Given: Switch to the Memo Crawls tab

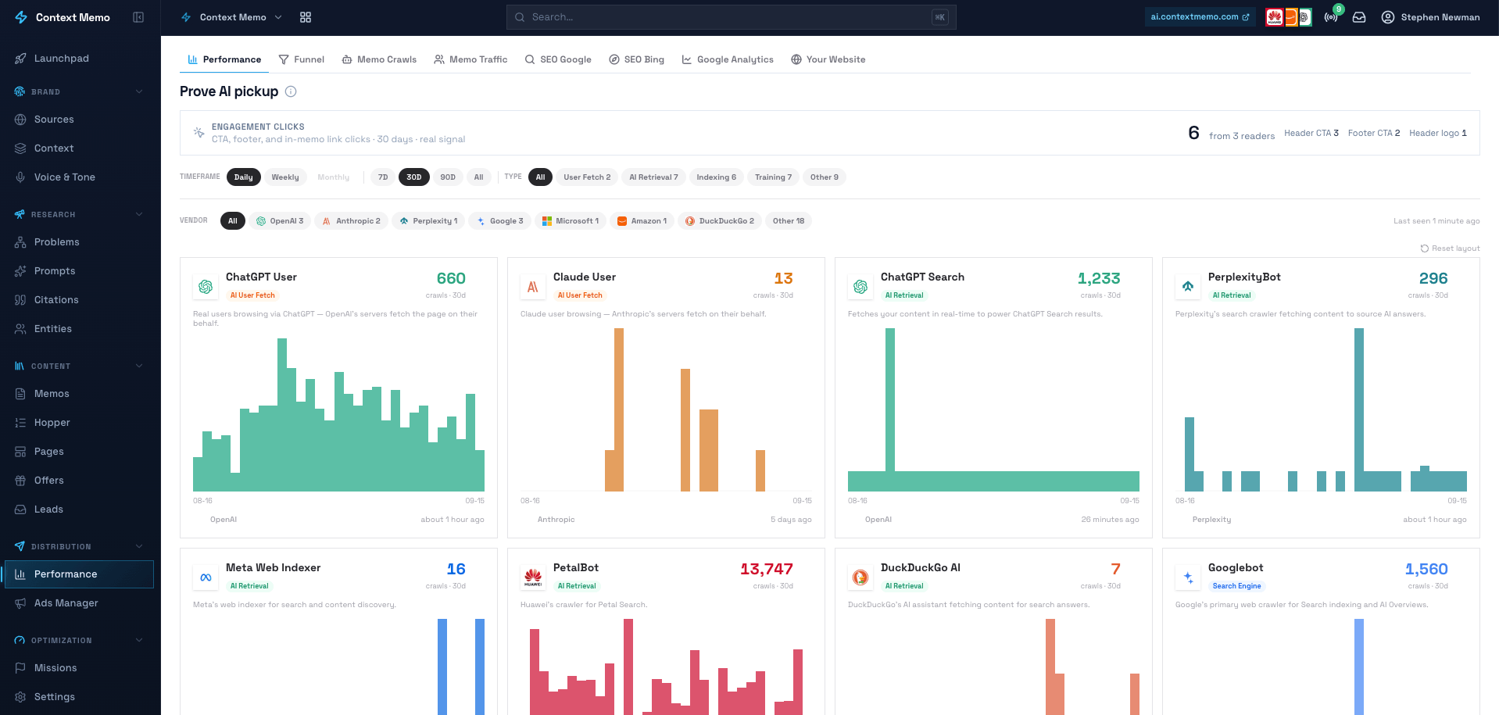Looking at the screenshot, I should click(x=379, y=59).
